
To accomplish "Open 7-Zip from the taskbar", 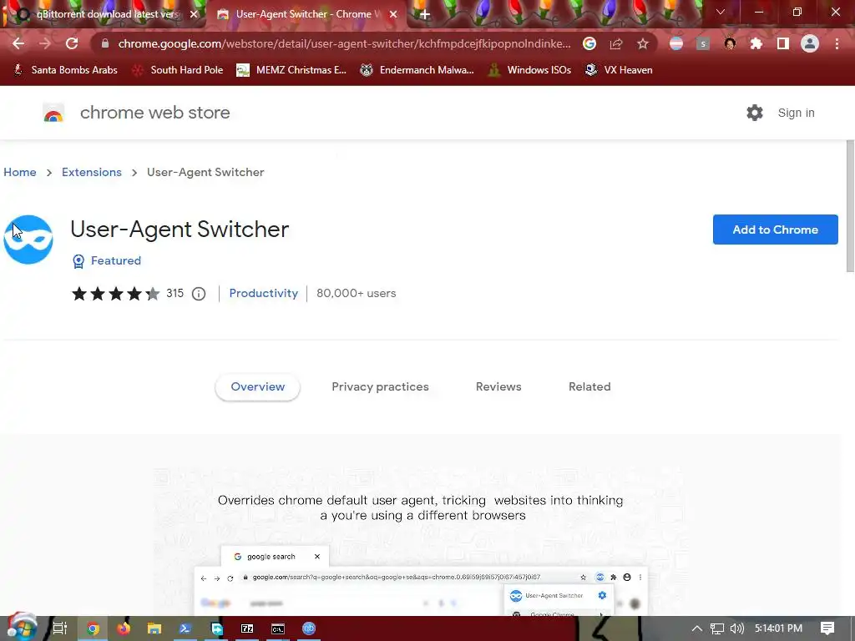I will coord(247,628).
